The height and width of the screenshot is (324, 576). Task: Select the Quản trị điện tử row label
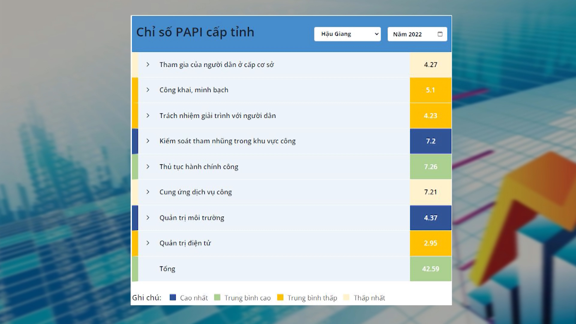tap(185, 243)
